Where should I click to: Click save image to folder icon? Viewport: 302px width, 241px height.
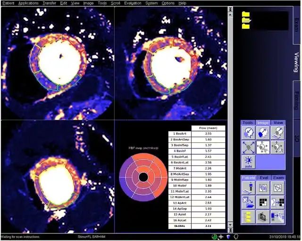248,202
